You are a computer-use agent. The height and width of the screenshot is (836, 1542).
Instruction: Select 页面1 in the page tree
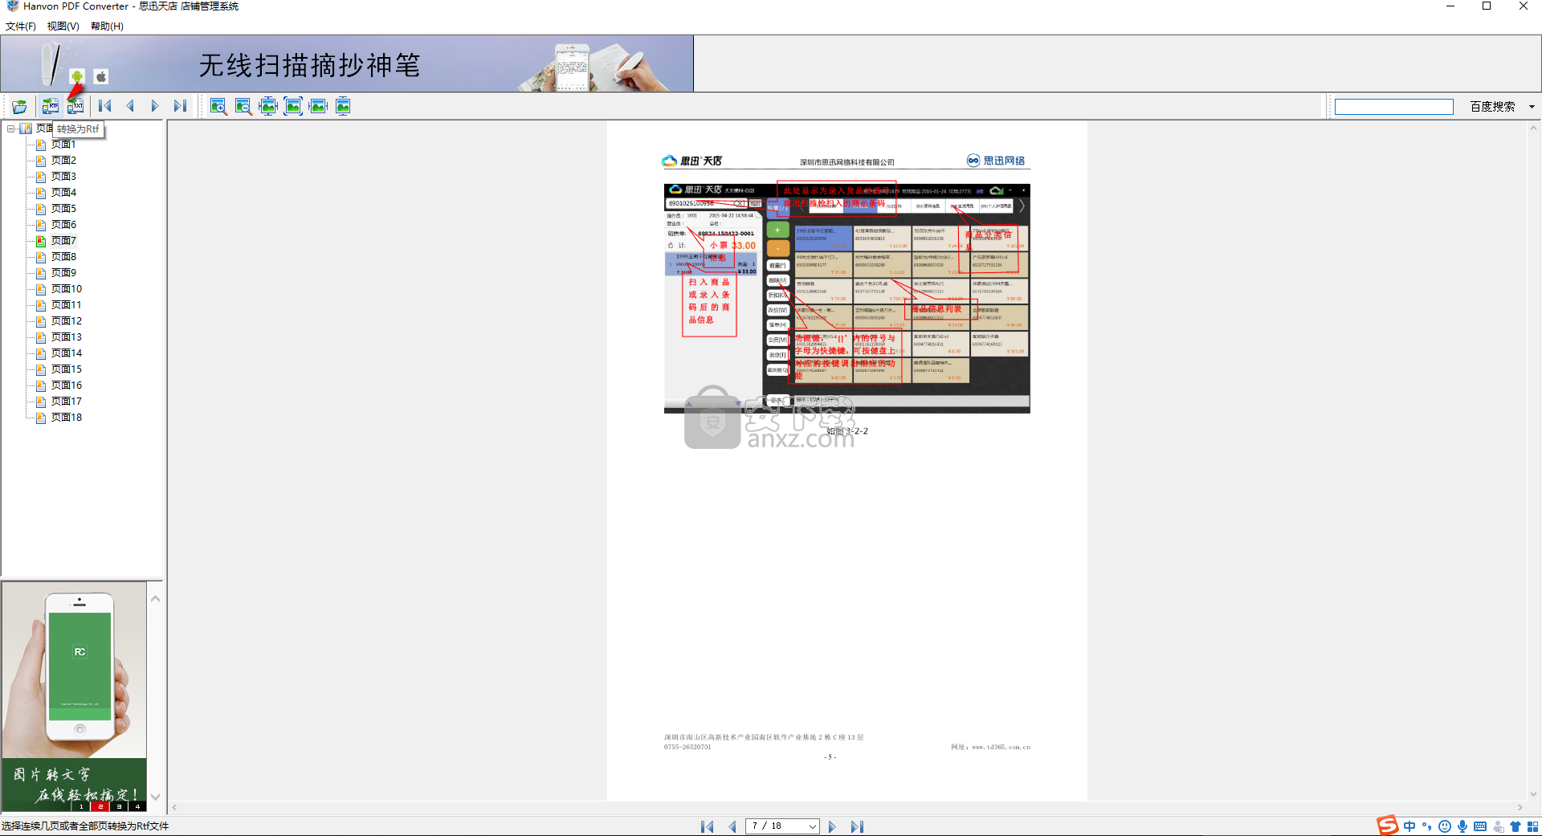pyautogui.click(x=63, y=145)
